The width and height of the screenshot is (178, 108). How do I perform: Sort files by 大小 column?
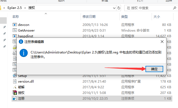157,17
